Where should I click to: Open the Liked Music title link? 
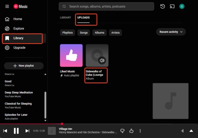tap(67, 71)
